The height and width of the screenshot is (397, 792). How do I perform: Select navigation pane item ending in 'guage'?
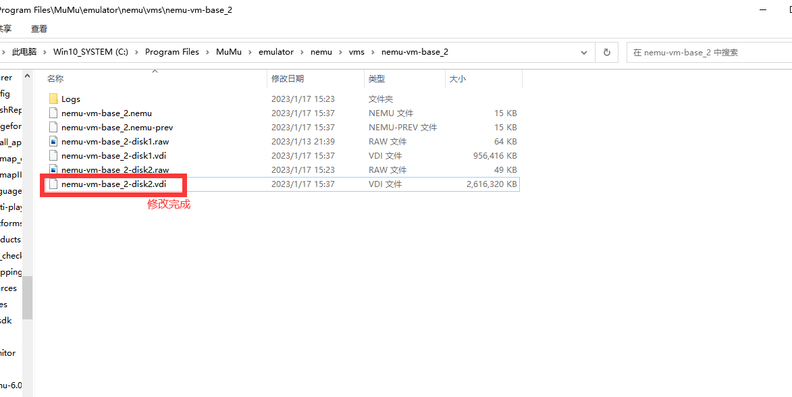[x=11, y=191]
